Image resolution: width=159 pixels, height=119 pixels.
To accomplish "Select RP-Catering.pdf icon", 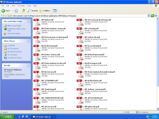I will [80, 31].
